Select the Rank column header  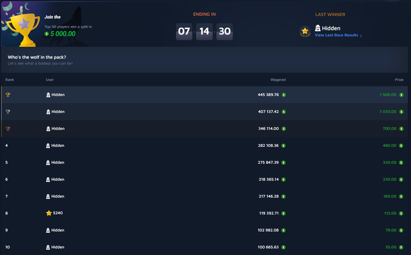(x=10, y=80)
